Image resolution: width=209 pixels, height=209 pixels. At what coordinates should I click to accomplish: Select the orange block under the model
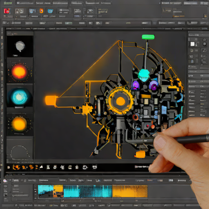(x=140, y=154)
